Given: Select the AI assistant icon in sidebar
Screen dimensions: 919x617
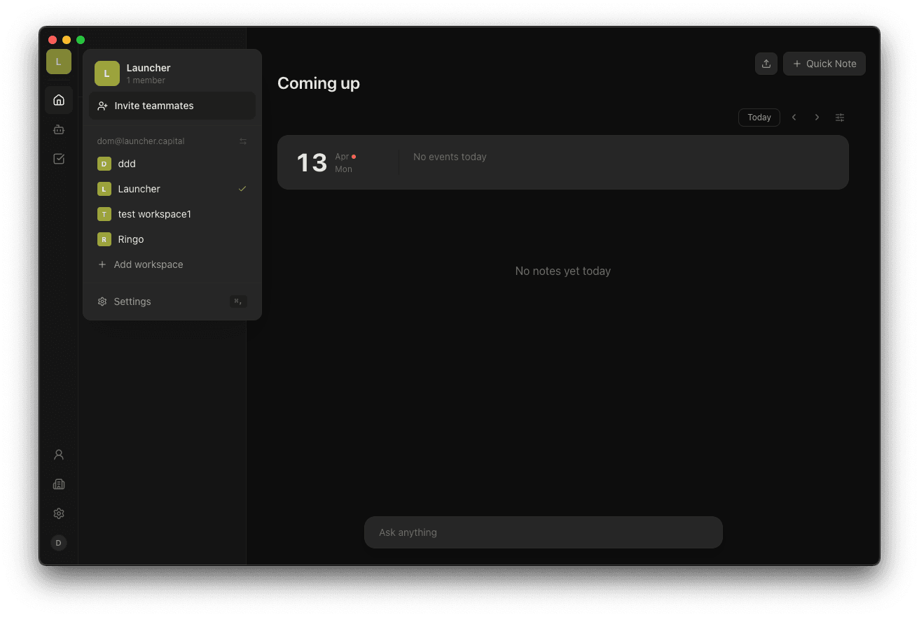Looking at the screenshot, I should point(58,129).
